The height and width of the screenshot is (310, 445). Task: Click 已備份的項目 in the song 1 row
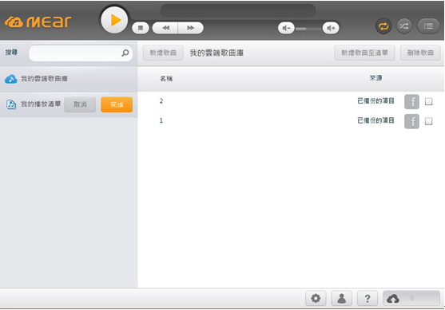pos(375,120)
